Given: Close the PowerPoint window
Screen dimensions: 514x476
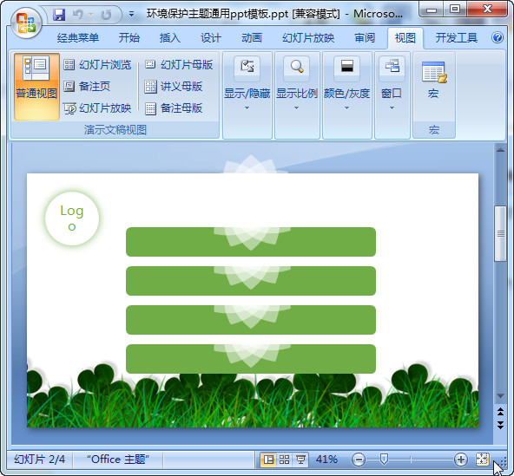Looking at the screenshot, I should pyautogui.click(x=488, y=10).
